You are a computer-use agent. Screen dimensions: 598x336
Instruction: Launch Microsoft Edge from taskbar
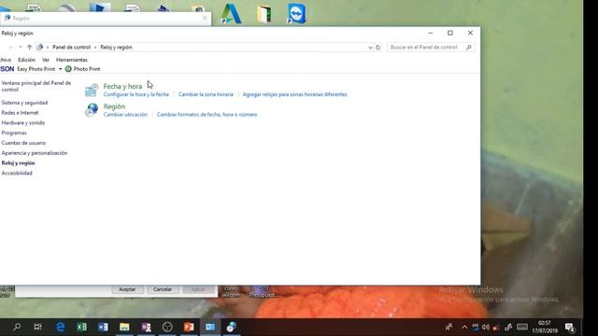coord(60,327)
